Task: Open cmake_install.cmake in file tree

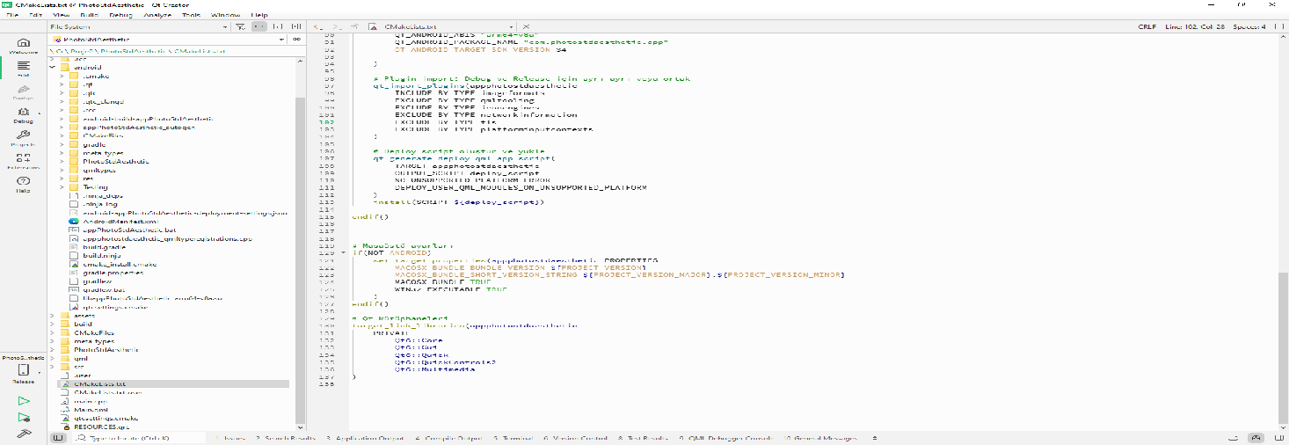Action: 120,264
